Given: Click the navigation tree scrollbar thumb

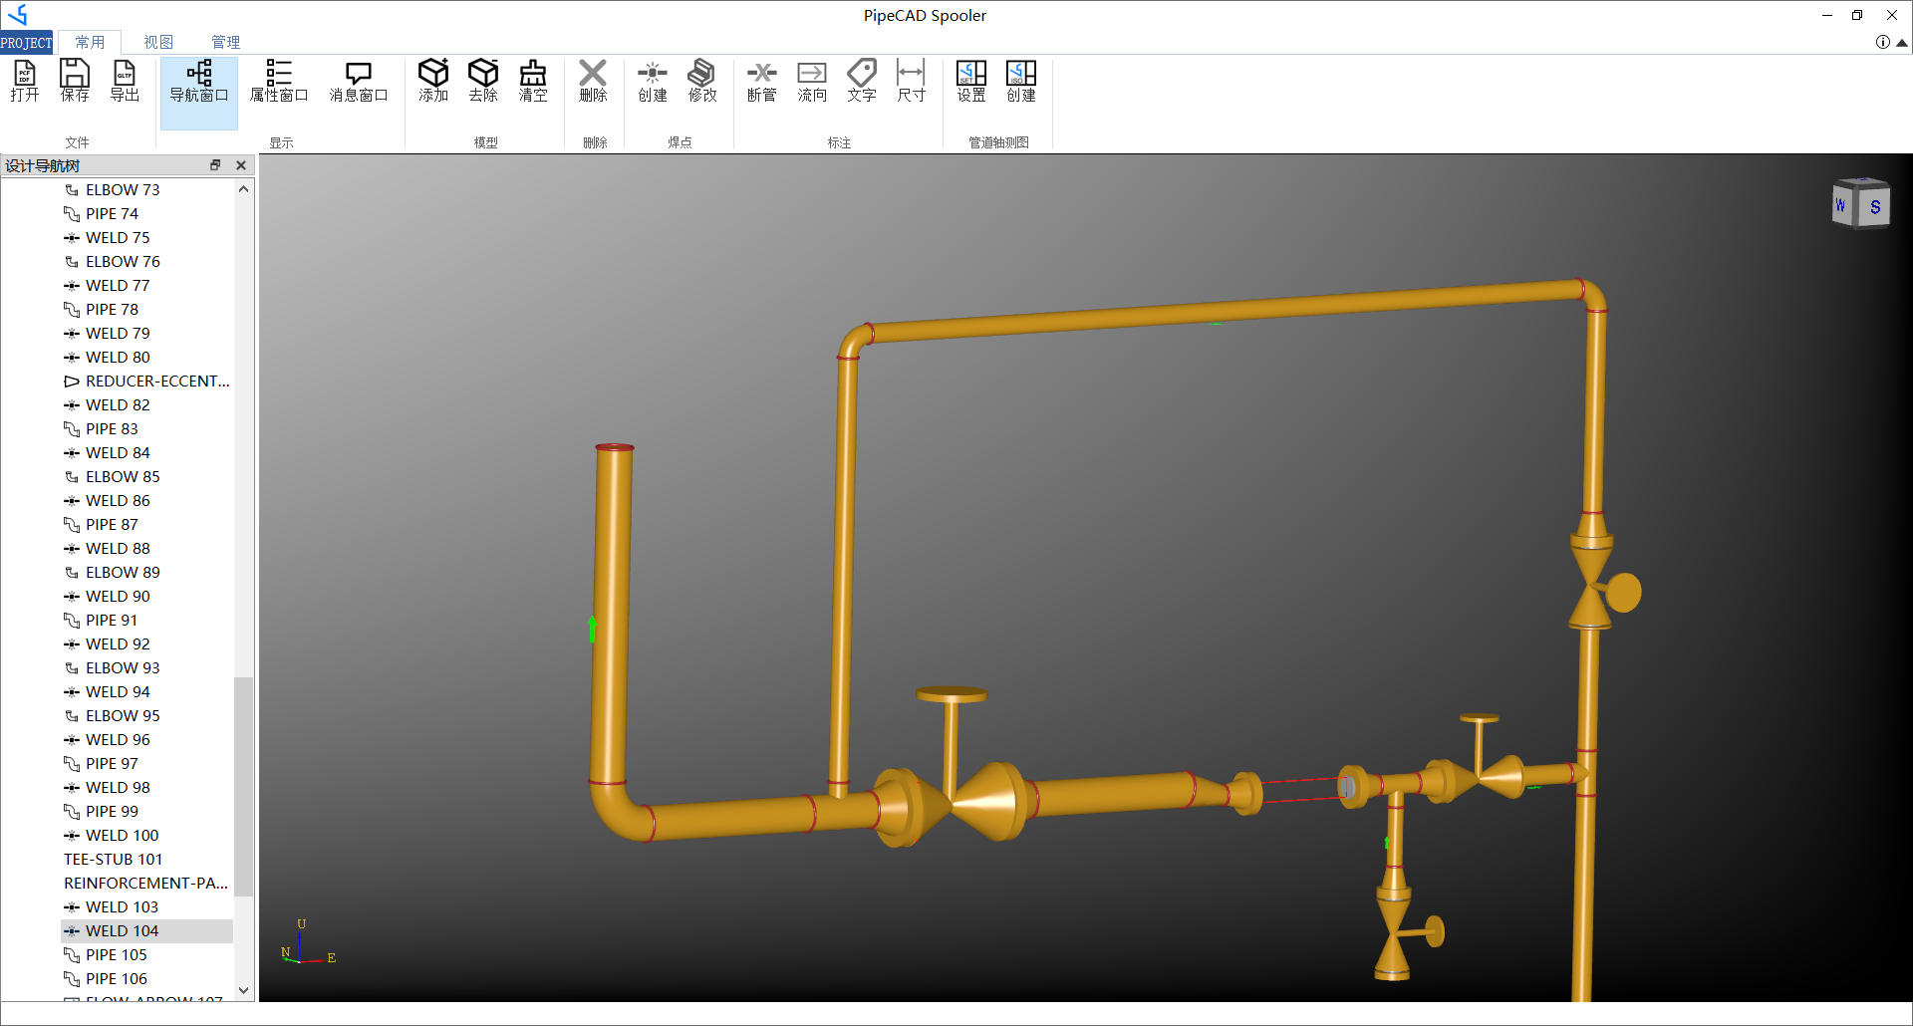Looking at the screenshot, I should click(x=243, y=787).
